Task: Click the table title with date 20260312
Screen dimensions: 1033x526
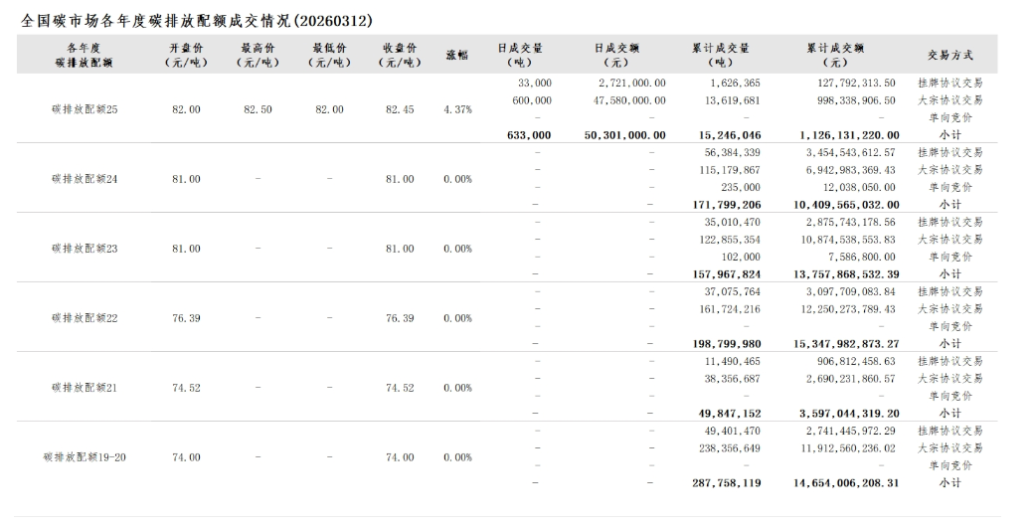Action: [x=198, y=20]
